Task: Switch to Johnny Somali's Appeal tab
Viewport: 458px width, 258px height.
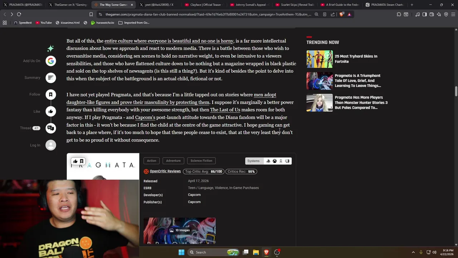Action: click(249, 5)
